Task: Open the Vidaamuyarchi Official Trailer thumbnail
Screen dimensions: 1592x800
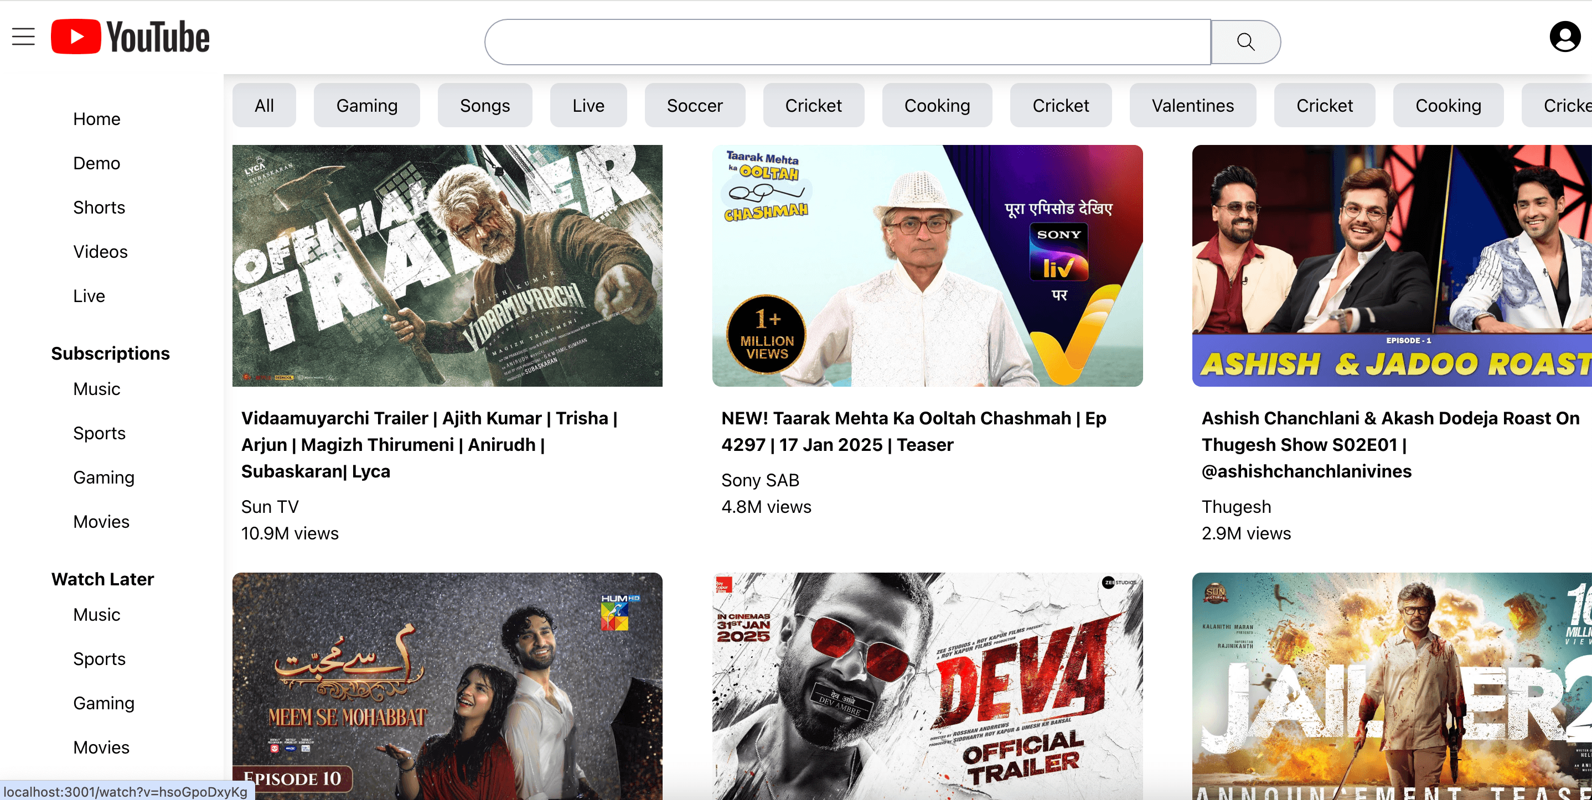Action: (x=447, y=266)
